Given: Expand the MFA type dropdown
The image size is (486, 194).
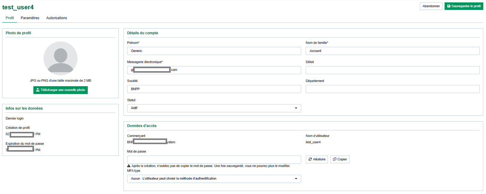Looking at the screenshot, I should point(296,179).
